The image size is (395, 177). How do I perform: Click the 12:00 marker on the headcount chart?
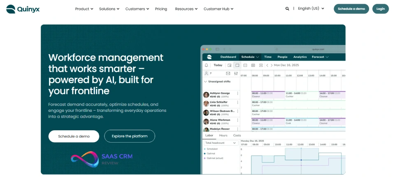point(301,160)
